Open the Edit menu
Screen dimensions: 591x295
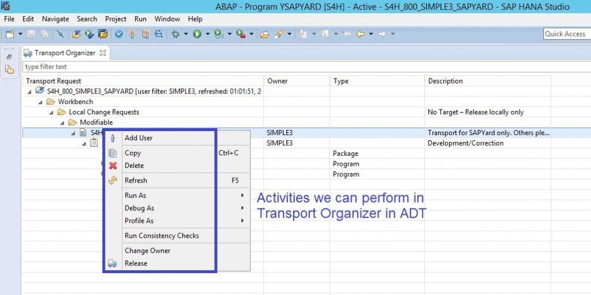coord(28,19)
